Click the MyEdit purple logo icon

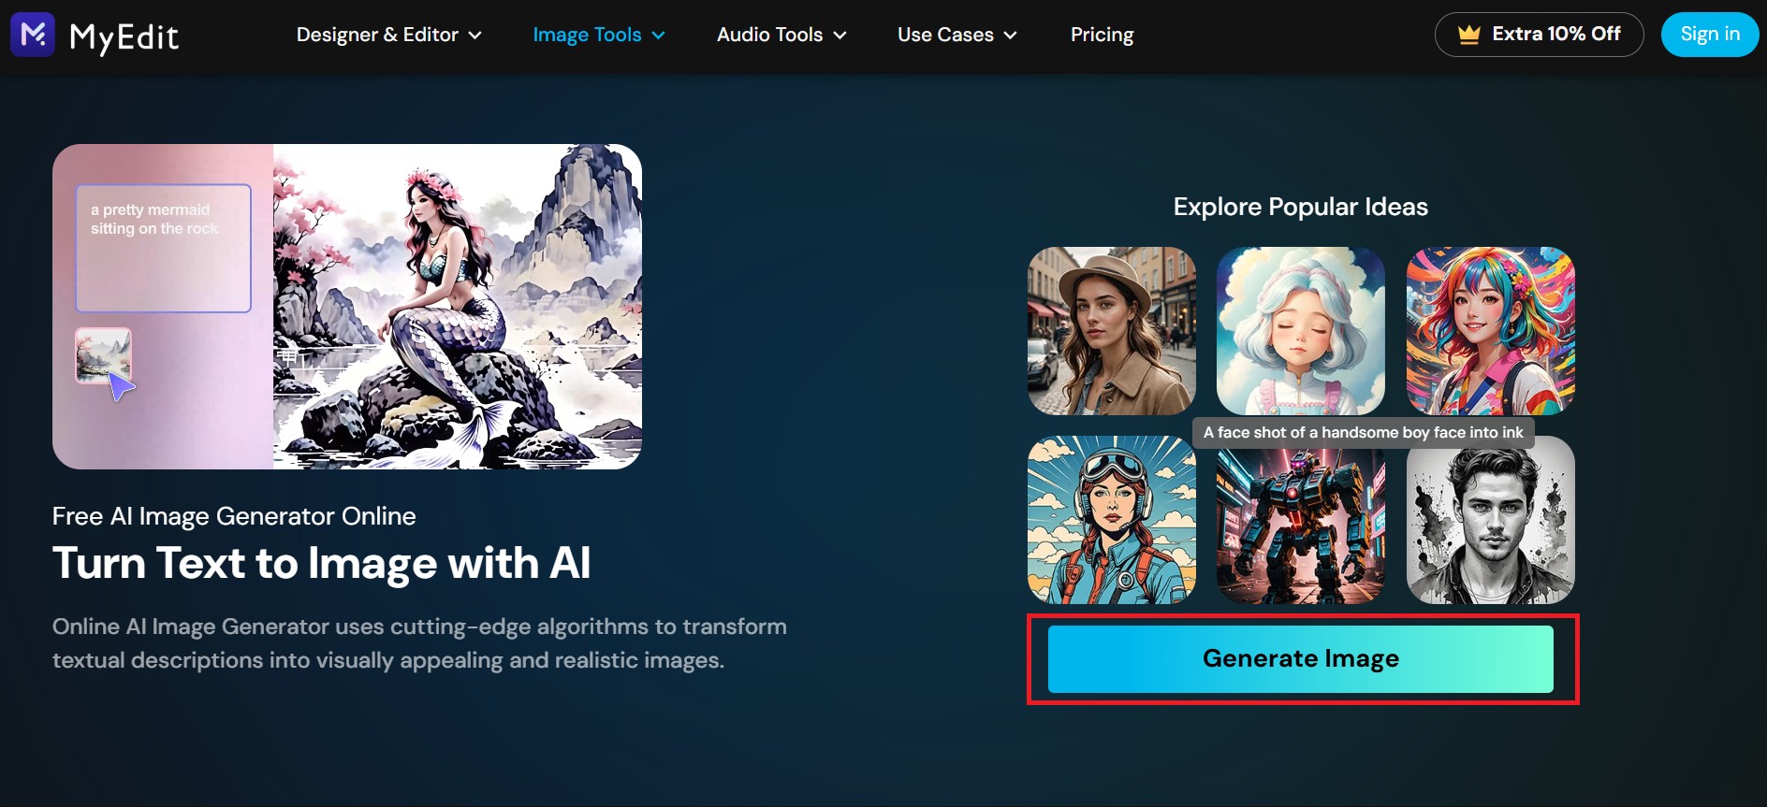33,35
